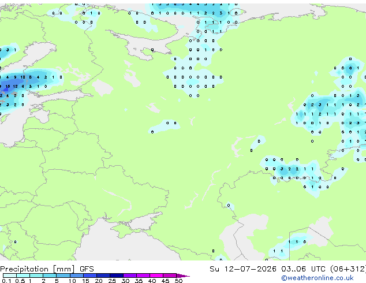The height and width of the screenshot is (283, 366).
Task: Click the 1–2 mm legend color swatch
Action: (x=36, y=275)
